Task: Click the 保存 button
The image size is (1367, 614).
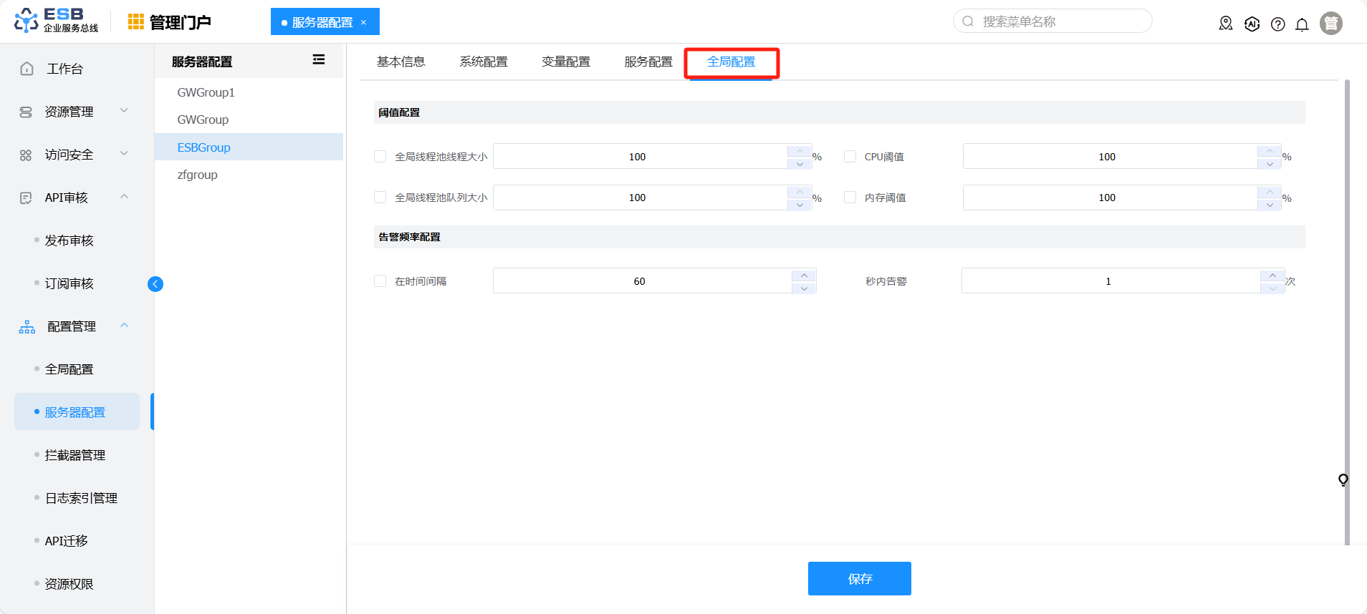Action: [859, 578]
